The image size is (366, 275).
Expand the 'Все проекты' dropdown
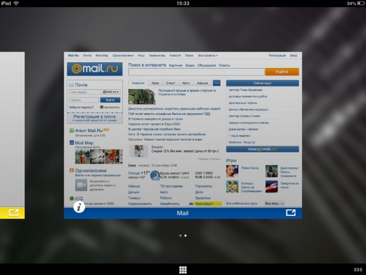(x=208, y=55)
